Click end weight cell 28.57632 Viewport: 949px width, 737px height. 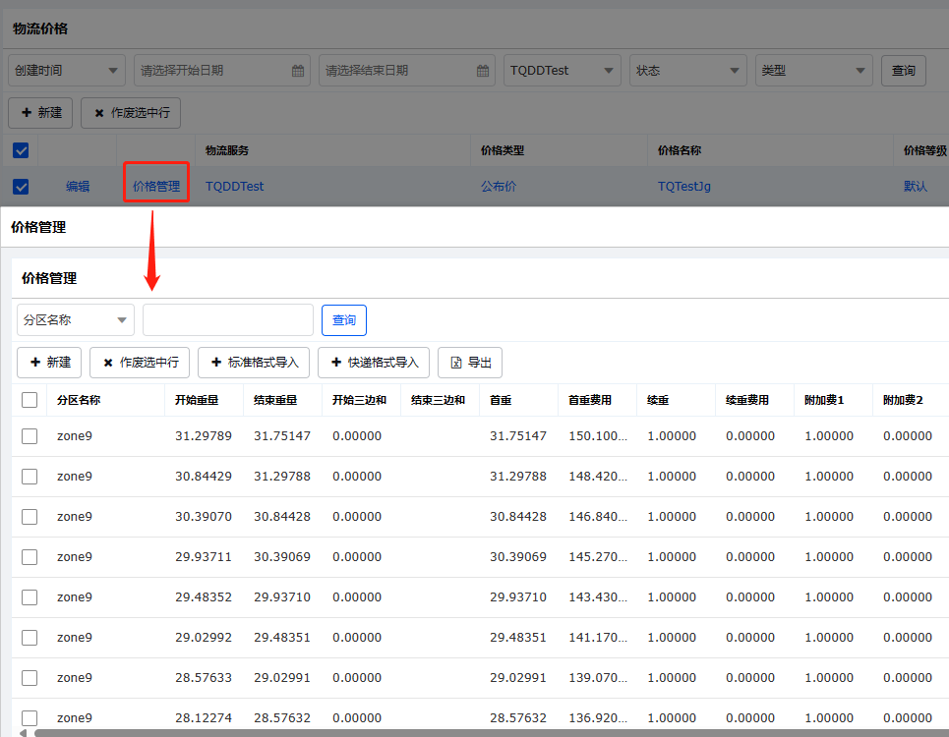click(x=282, y=718)
